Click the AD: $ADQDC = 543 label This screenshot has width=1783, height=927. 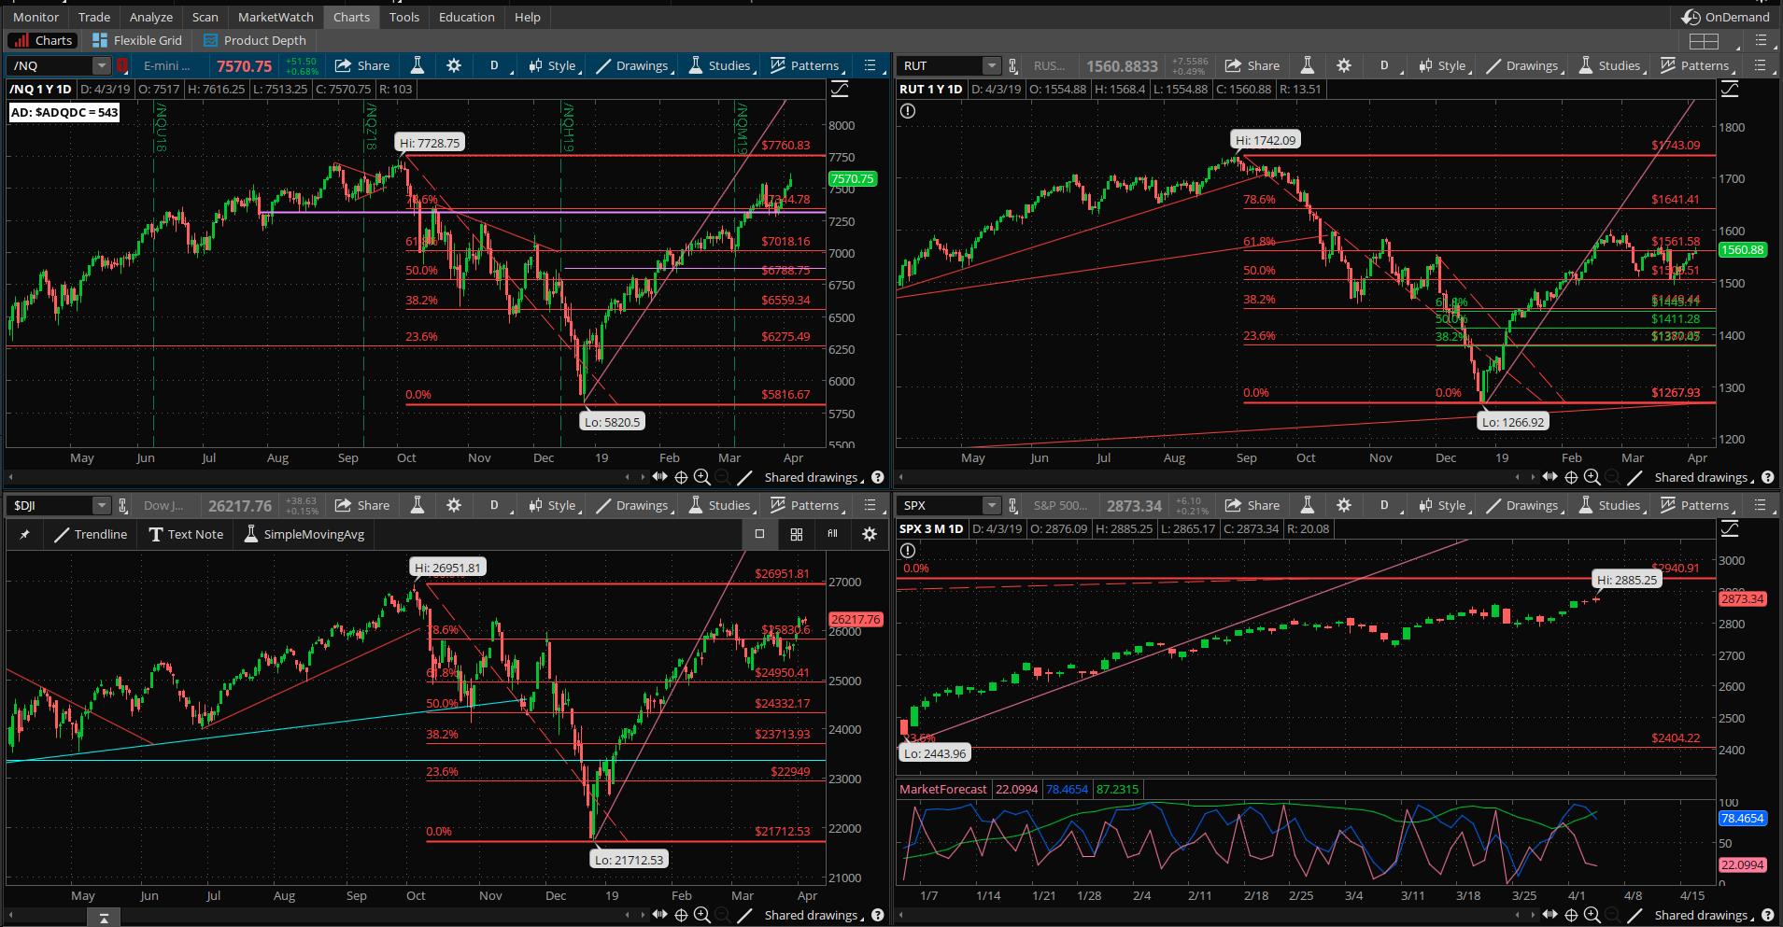pos(64,112)
